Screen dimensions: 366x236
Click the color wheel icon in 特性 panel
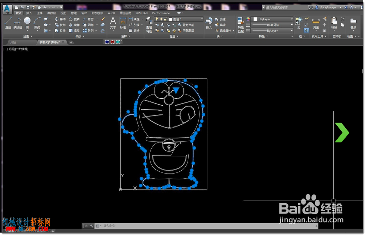[x=248, y=19]
